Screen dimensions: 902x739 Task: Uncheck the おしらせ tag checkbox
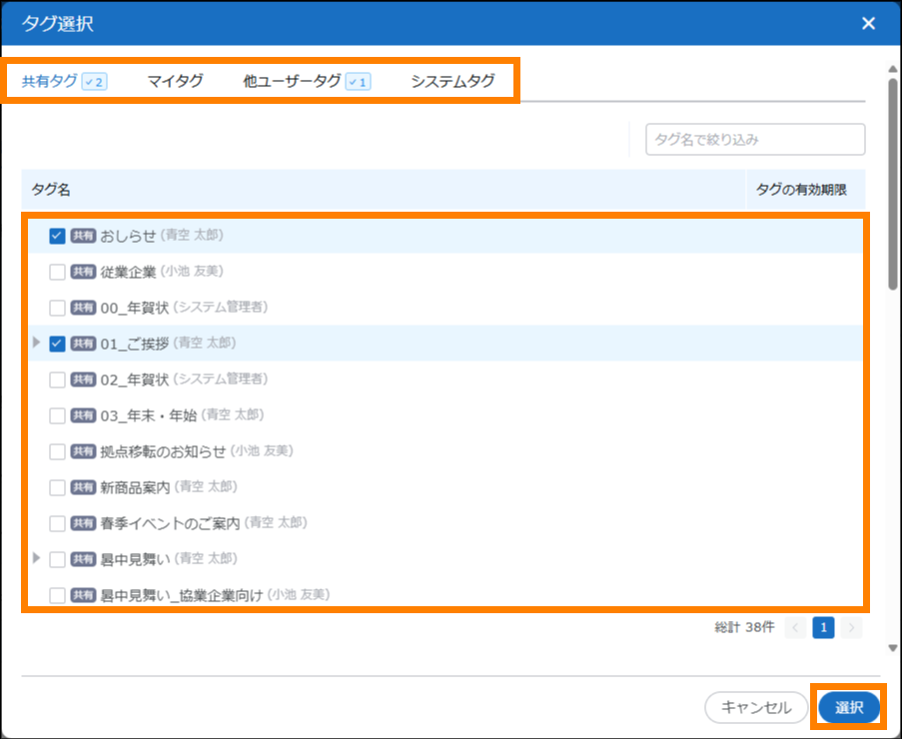click(57, 236)
